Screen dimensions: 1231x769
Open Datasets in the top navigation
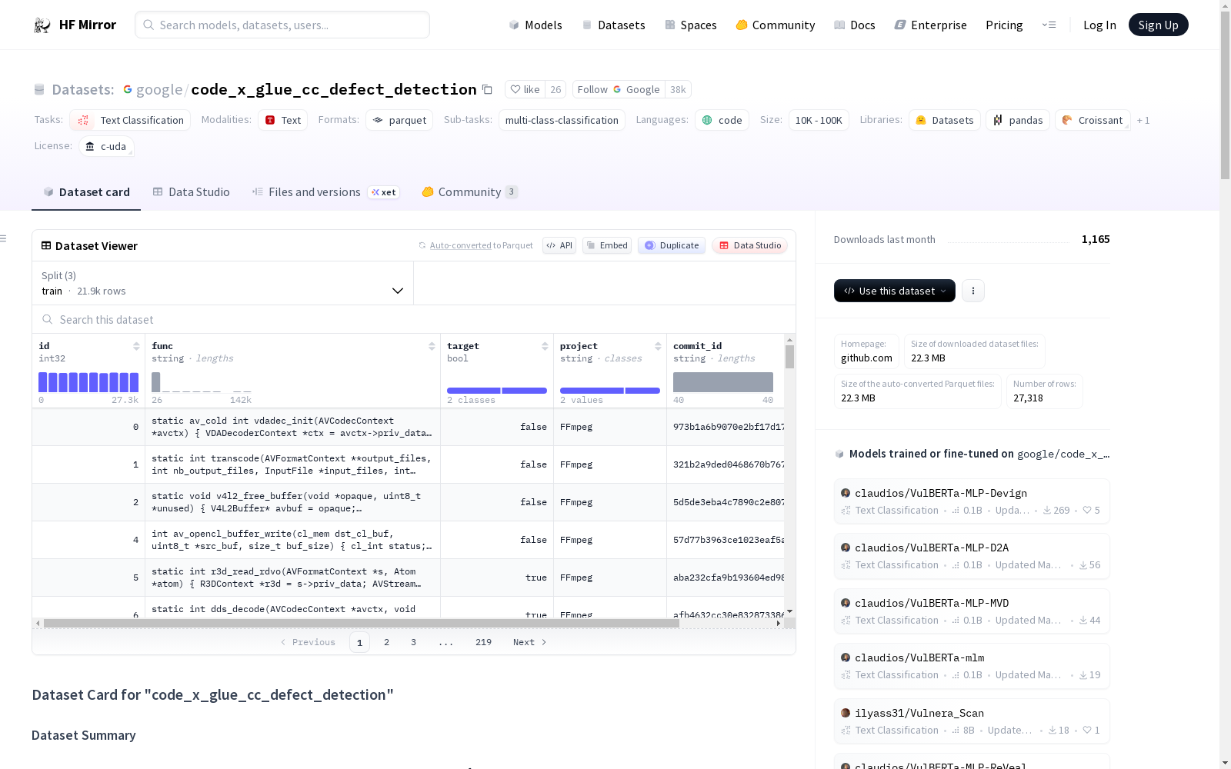point(613,25)
